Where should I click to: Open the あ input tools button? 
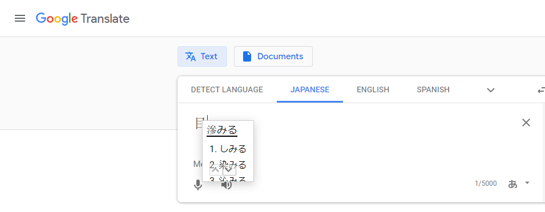click(512, 184)
